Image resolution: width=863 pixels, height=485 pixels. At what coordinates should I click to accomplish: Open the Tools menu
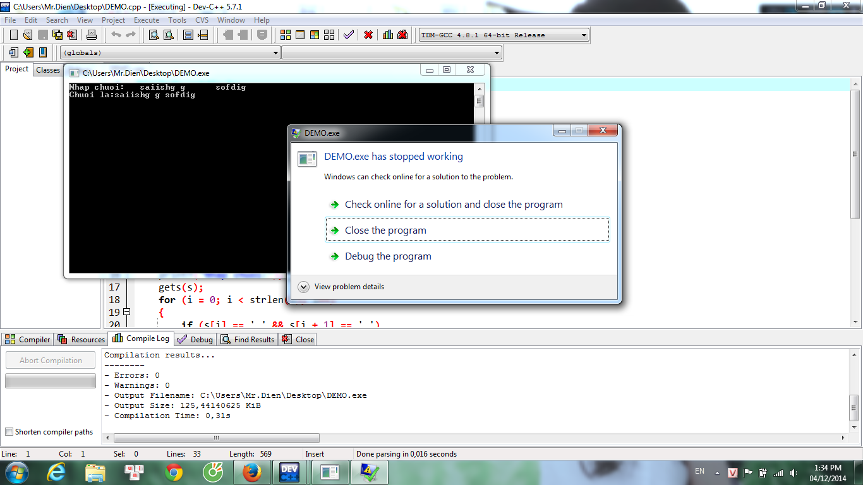pyautogui.click(x=177, y=20)
